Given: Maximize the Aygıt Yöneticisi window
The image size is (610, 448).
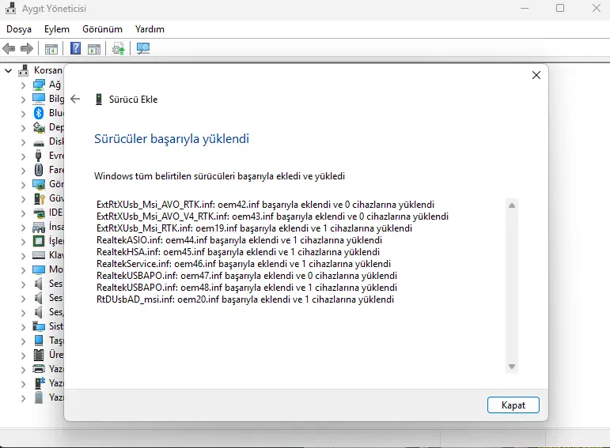Looking at the screenshot, I should 560,8.
